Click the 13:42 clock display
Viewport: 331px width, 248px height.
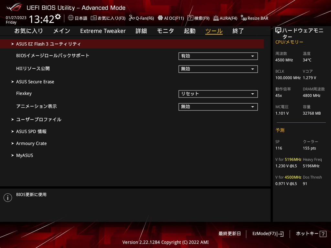pos(42,19)
